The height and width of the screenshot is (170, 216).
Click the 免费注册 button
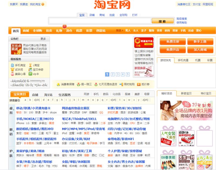[173, 42]
